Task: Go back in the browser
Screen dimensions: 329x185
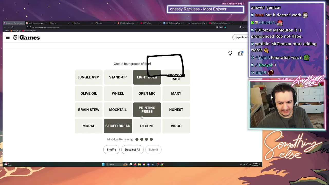Action: [x=5, y=27]
